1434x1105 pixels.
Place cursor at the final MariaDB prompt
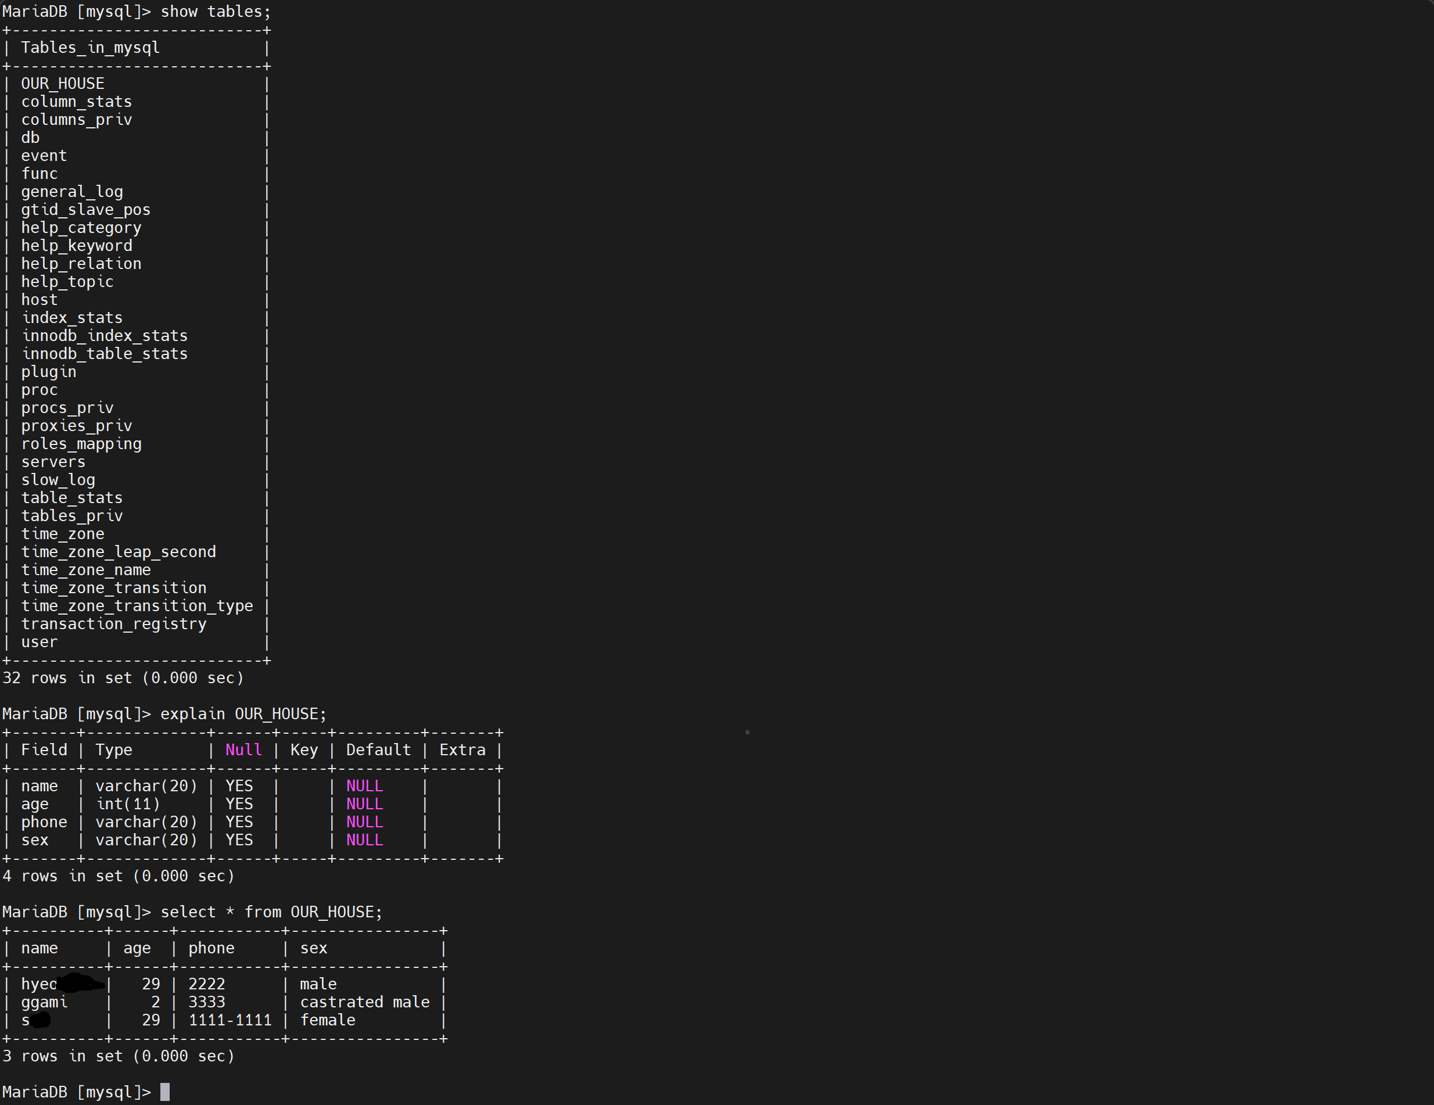165,1092
